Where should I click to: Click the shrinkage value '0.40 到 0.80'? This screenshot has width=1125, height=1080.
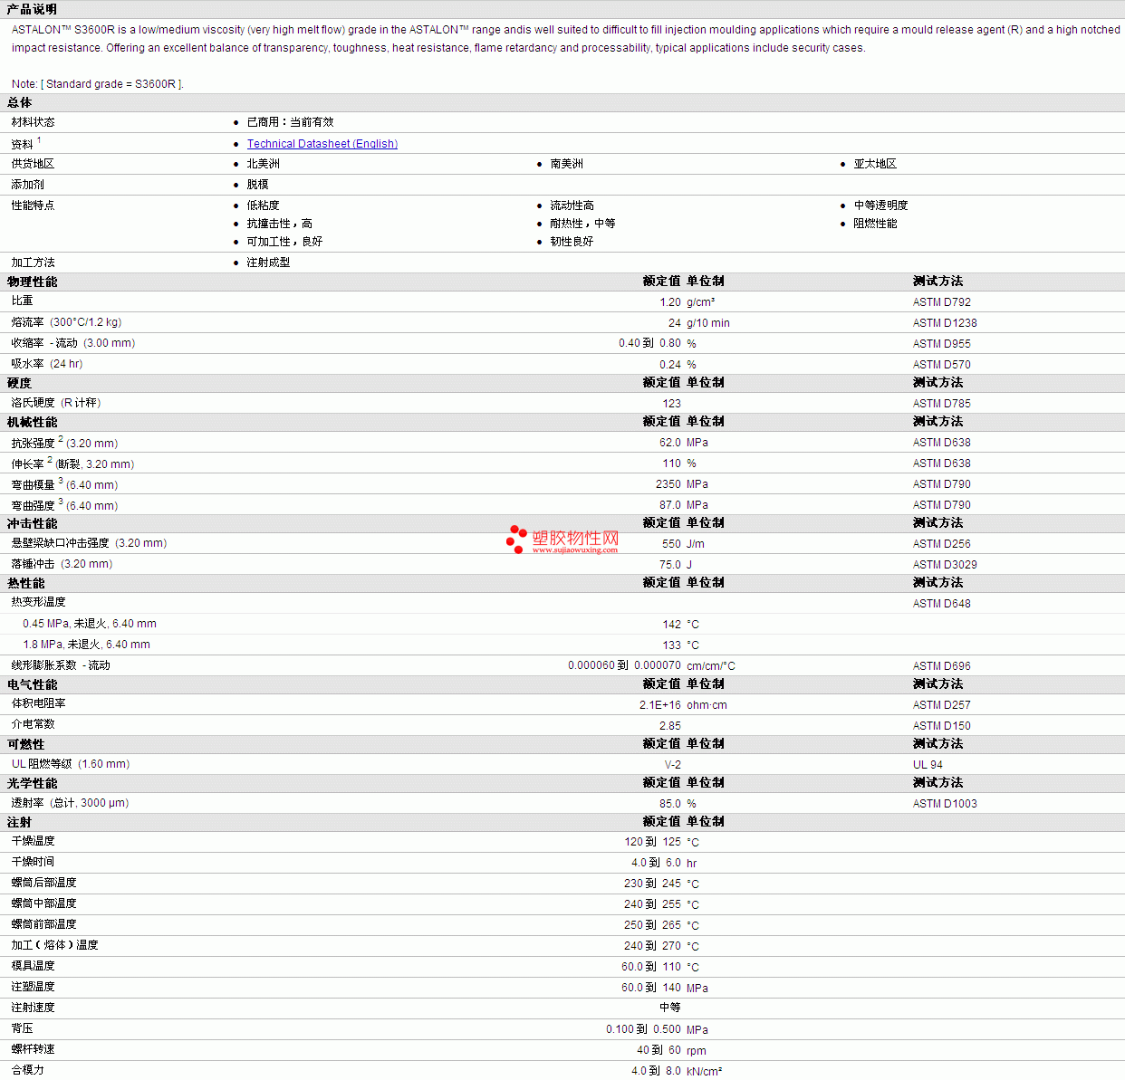coord(650,344)
